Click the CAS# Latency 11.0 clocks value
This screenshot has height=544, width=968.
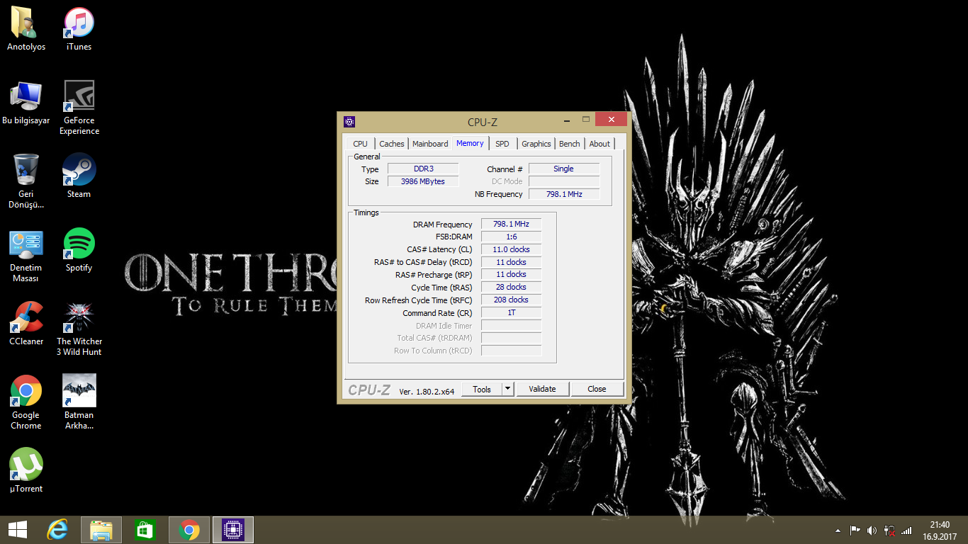[x=512, y=249]
